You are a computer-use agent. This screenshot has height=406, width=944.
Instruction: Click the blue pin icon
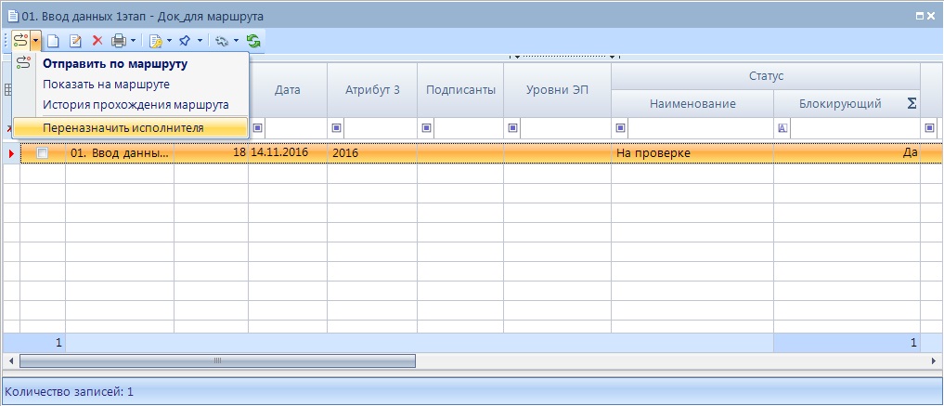[x=185, y=41]
